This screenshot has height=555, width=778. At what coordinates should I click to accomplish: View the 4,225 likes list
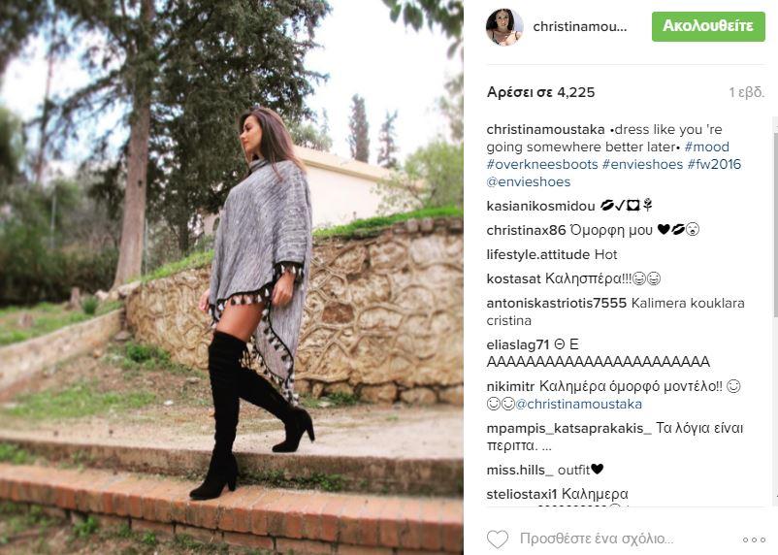(x=540, y=92)
